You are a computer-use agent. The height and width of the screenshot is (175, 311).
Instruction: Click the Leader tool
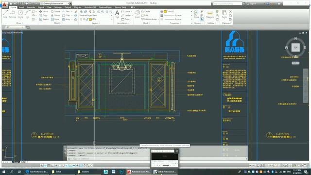click(126, 15)
